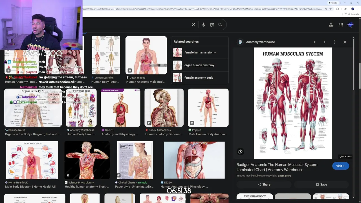Click the Male Body Diagram Home Health UK caption
The width and height of the screenshot is (361, 203).
pyautogui.click(x=30, y=187)
